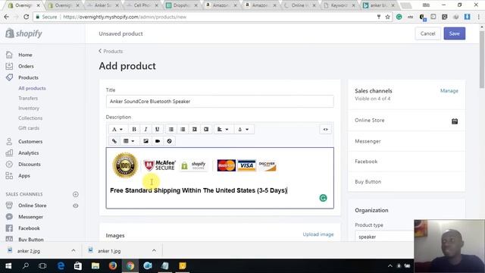
Task: Switch to Dropshi browser tab
Action: [x=182, y=5]
